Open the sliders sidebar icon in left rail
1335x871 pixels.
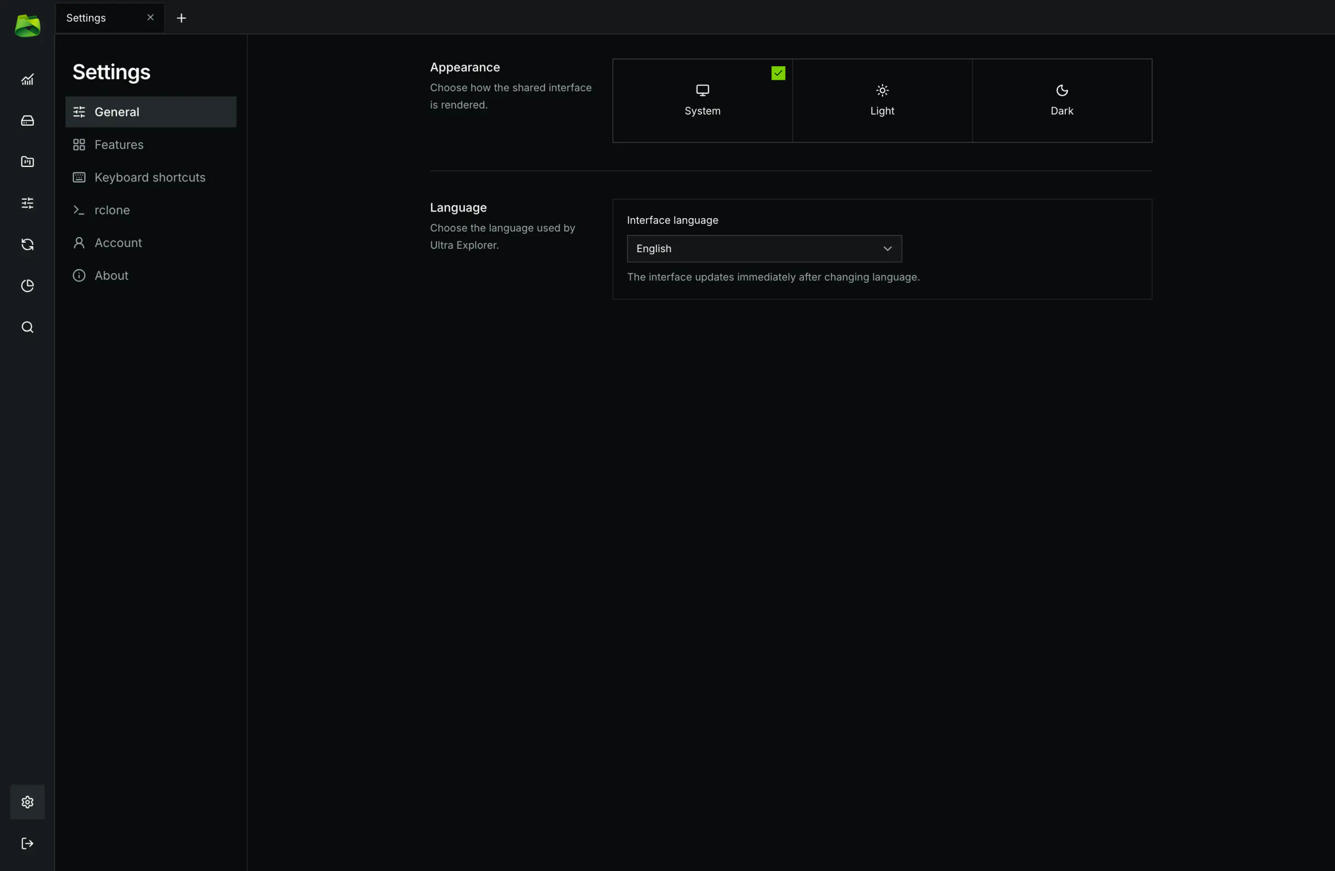click(27, 203)
